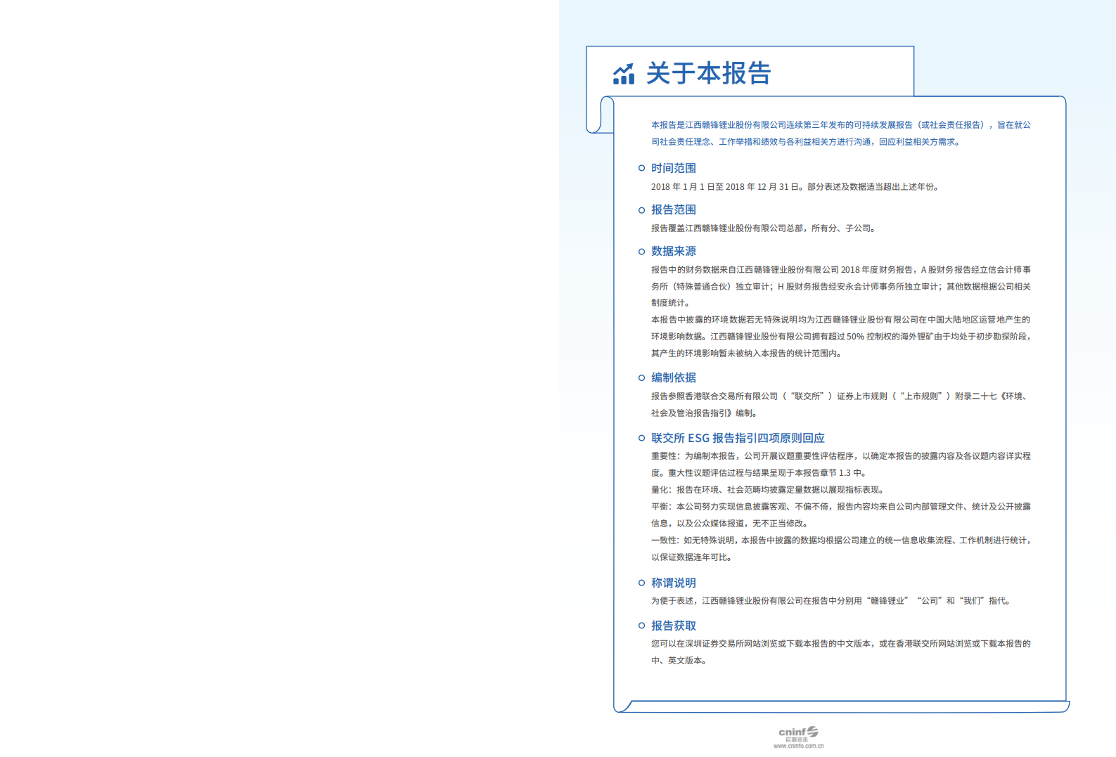Click the circle bullet before 时间范围
Screen dimensions: 1116x757
pos(641,168)
